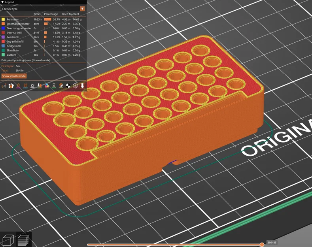Click First layer time 5m value
312x247 pixels.
(x=18, y=66)
